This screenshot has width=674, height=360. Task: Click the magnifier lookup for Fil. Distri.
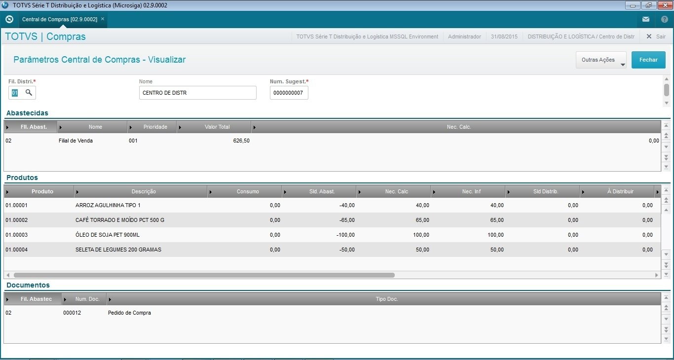point(29,93)
